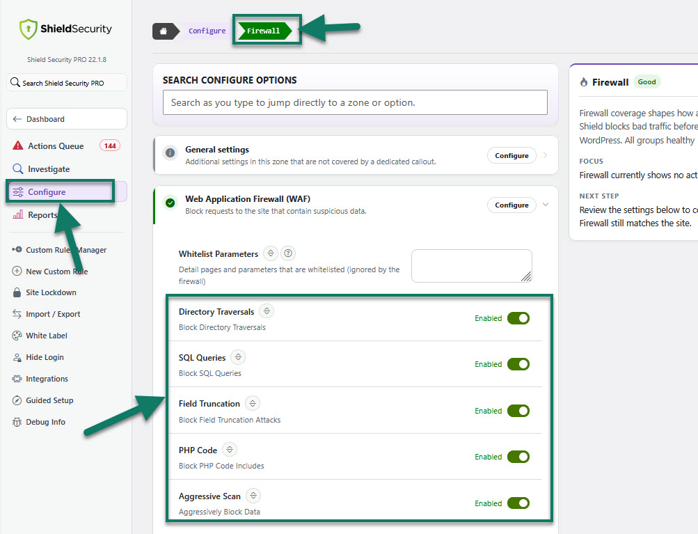Click the Debug Info bug icon
The width and height of the screenshot is (698, 534).
17,422
